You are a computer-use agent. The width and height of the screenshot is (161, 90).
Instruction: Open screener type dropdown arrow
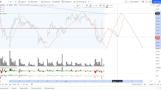coord(9,88)
